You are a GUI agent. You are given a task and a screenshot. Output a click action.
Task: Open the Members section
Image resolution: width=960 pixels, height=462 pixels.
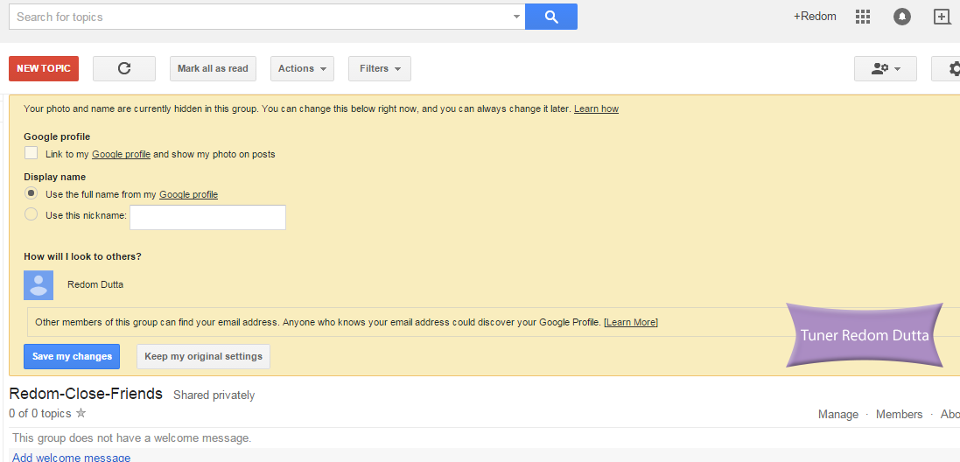[899, 414]
